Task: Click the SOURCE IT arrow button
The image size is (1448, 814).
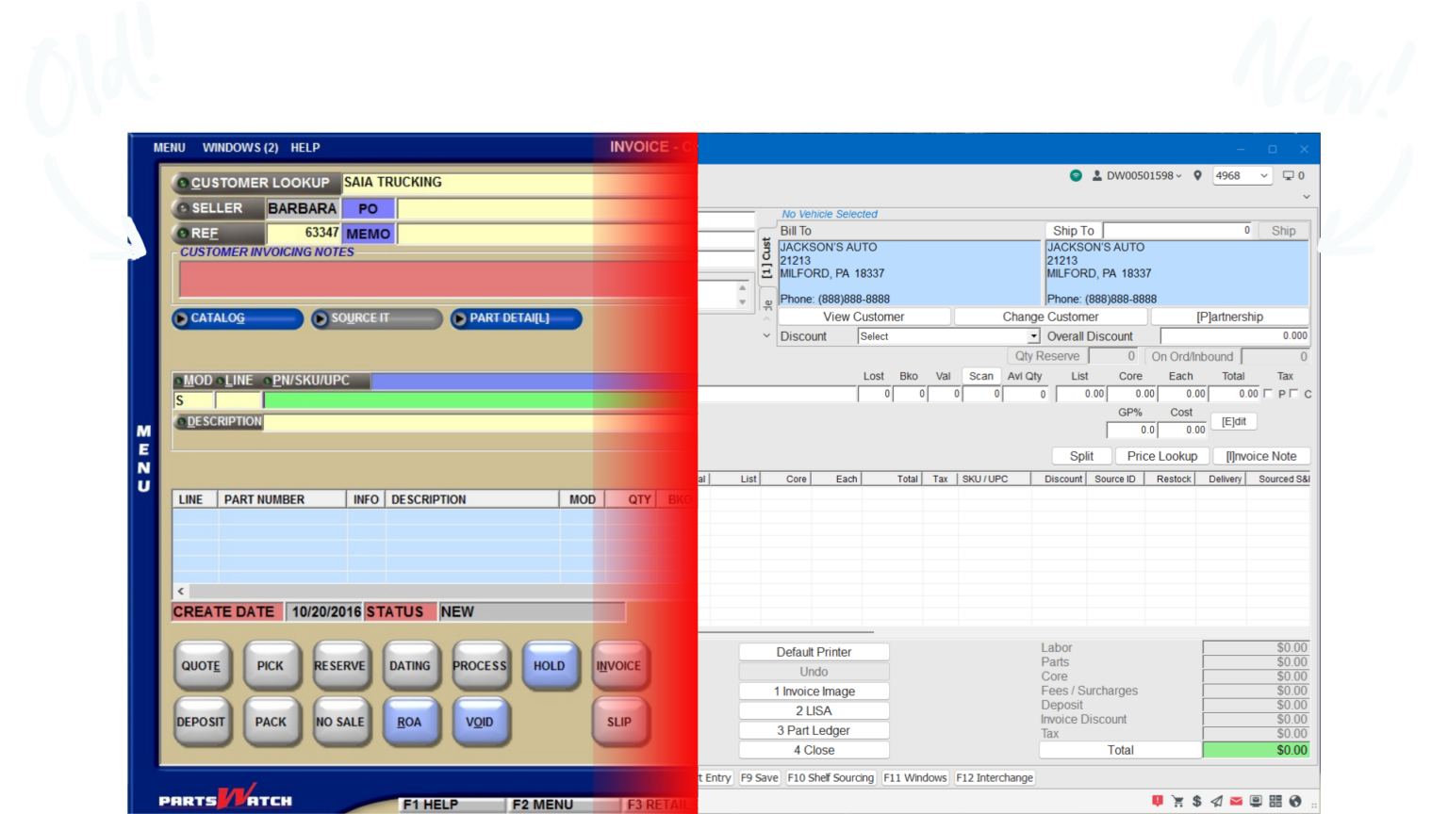Action: point(377,318)
